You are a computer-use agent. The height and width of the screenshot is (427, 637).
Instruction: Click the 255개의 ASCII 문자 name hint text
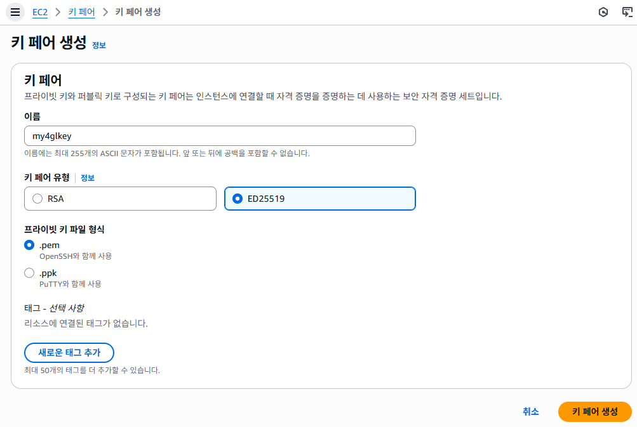pos(167,154)
